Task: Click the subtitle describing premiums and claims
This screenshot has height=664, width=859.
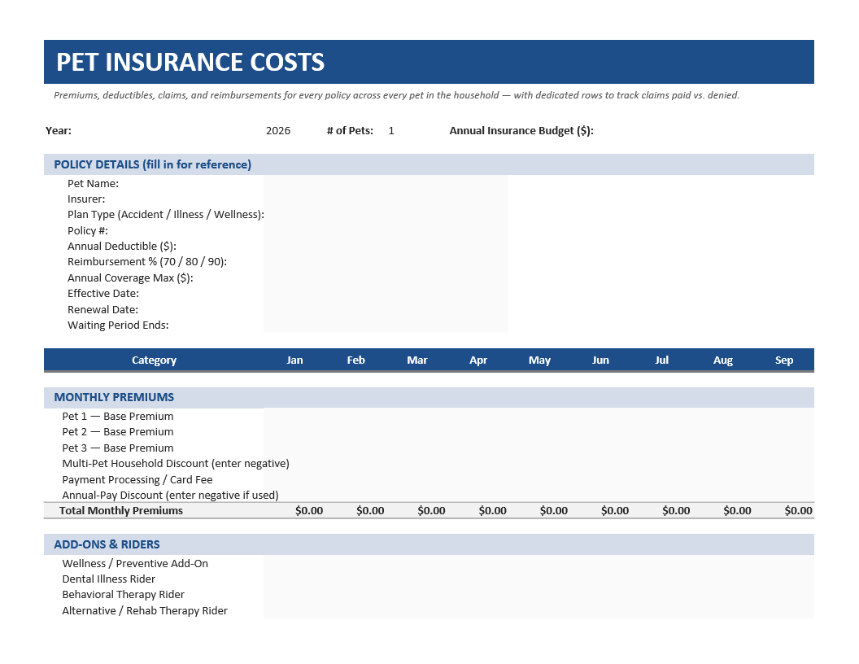Action: point(397,95)
